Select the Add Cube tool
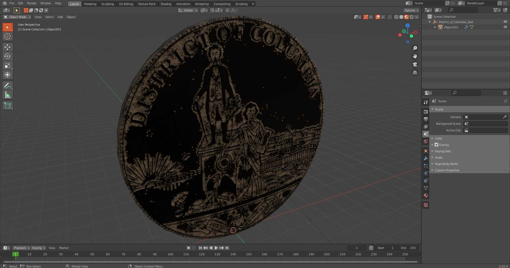510x268 pixels. pyautogui.click(x=7, y=105)
